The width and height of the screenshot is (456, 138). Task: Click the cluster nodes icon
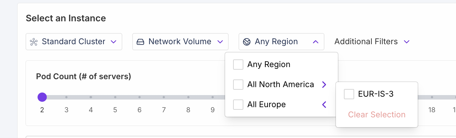pyautogui.click(x=34, y=42)
